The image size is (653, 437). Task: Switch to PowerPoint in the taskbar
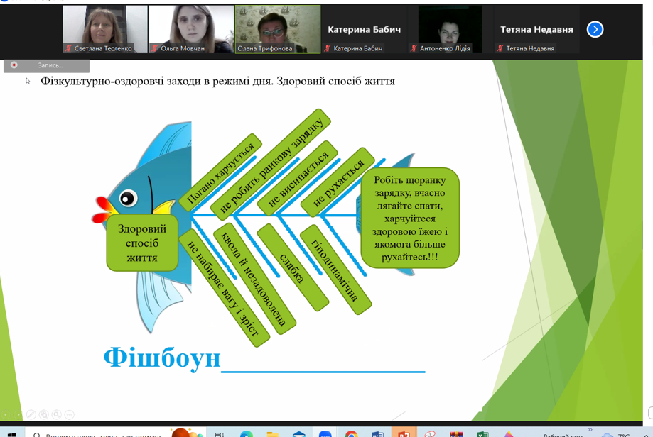[404, 433]
